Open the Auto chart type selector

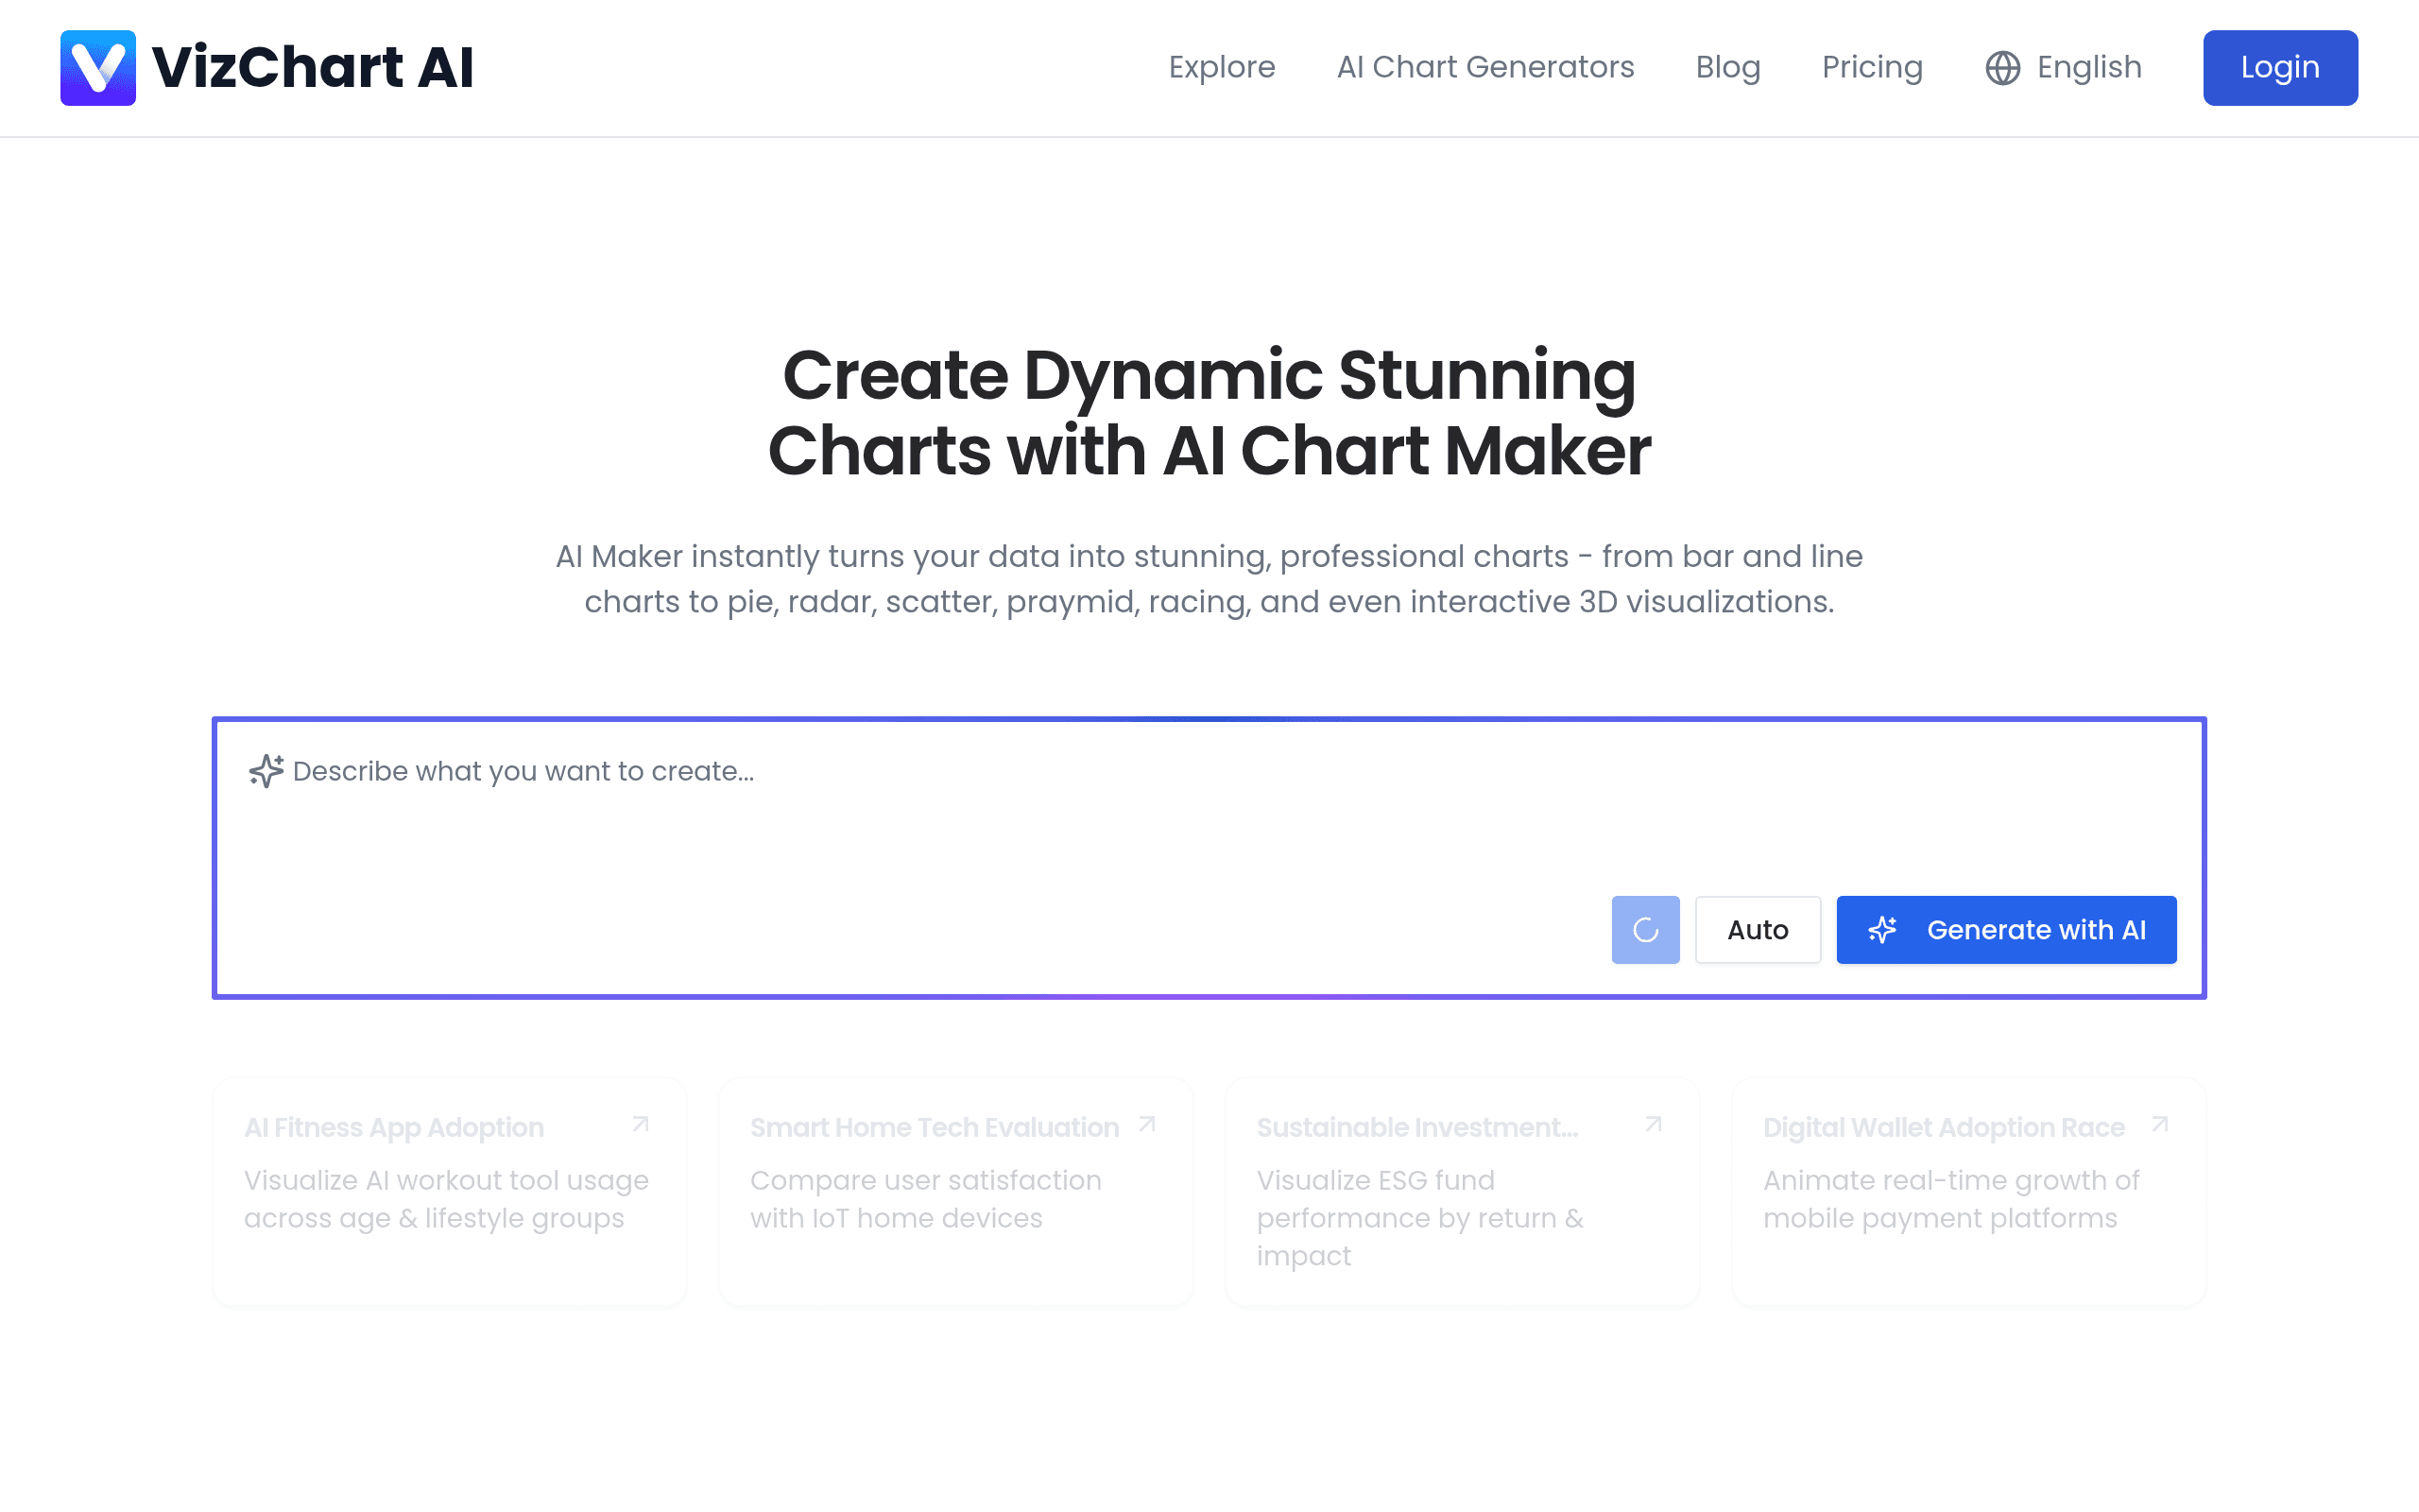[1758, 930]
